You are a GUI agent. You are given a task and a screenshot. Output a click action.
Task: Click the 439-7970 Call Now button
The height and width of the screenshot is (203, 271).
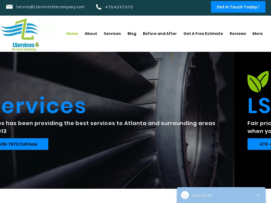24,144
